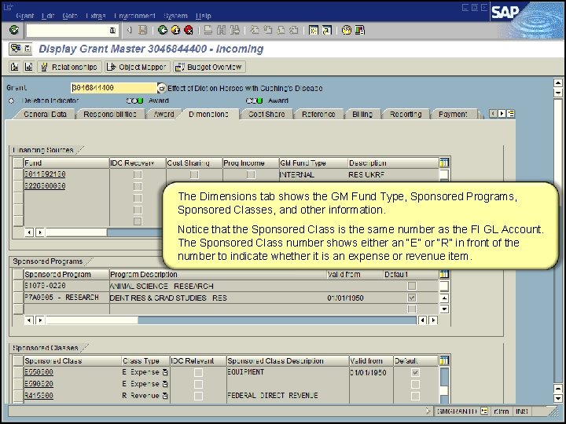
Task: Switch to the Billing tab
Action: click(x=362, y=115)
